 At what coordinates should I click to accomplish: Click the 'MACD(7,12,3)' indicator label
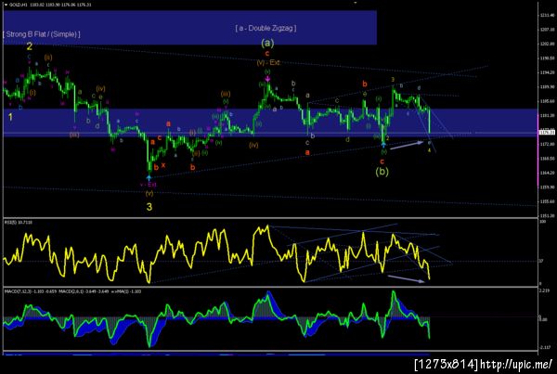tap(18, 291)
